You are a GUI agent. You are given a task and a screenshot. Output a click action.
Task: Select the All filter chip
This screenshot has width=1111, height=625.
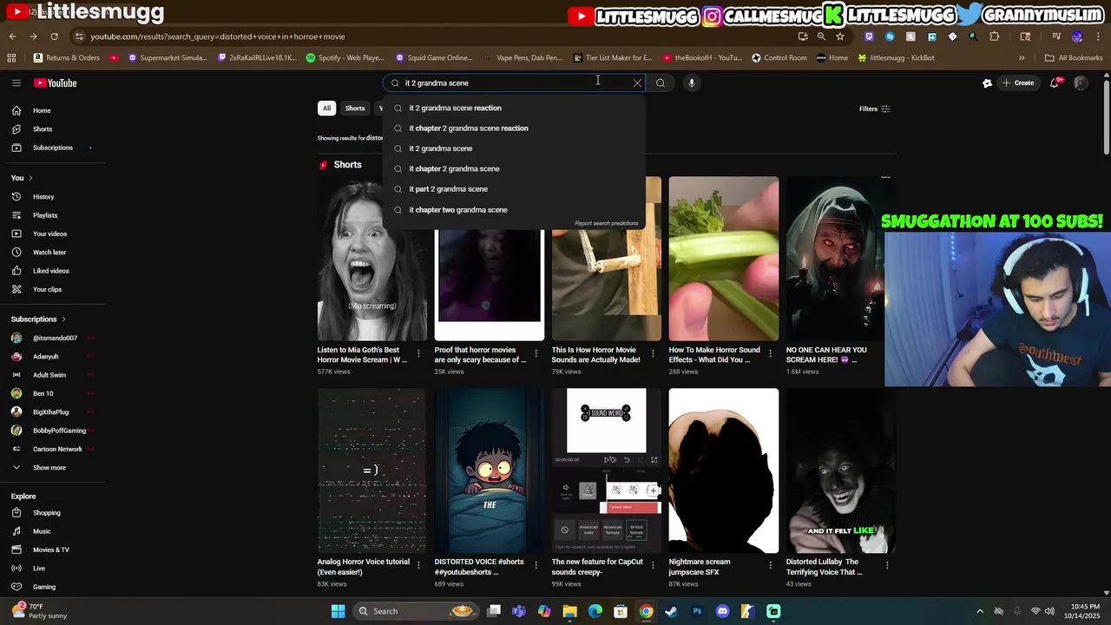coord(326,109)
